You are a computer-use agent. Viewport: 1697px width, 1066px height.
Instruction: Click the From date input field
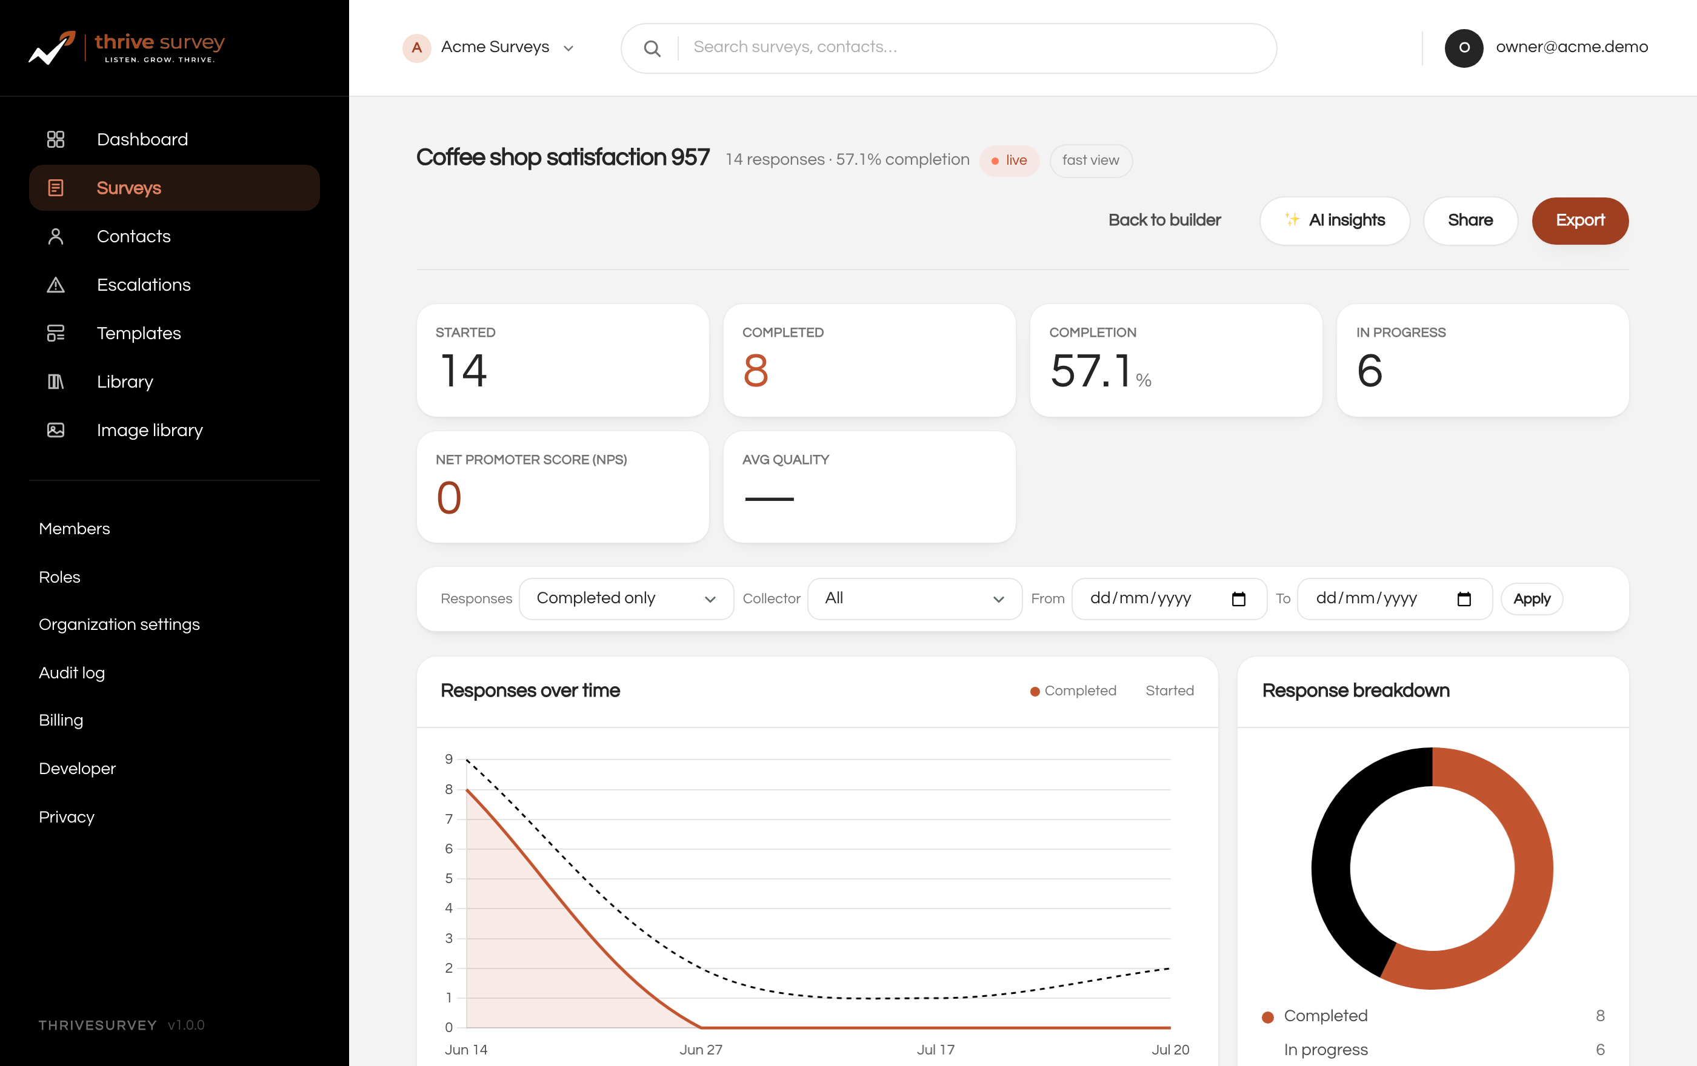tap(1169, 598)
